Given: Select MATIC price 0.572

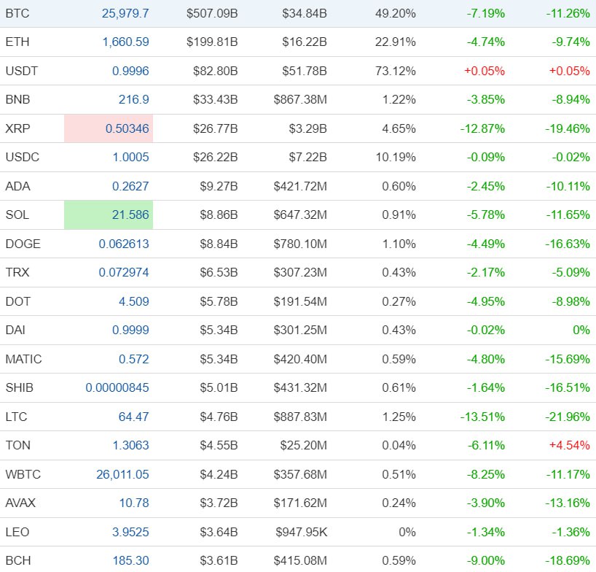Looking at the screenshot, I should [134, 359].
